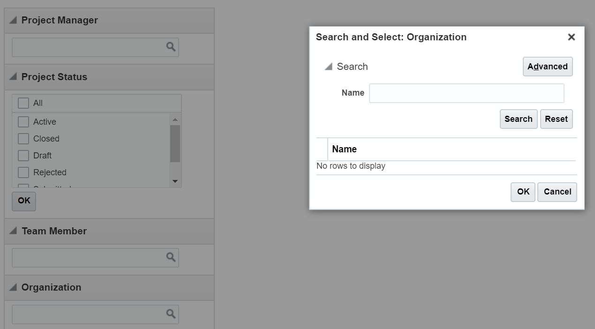Collapse the Project Status section
The height and width of the screenshot is (329, 595).
click(13, 76)
